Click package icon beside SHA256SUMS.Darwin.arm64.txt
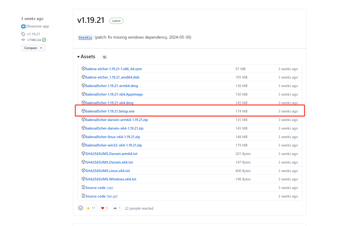 (x=83, y=153)
